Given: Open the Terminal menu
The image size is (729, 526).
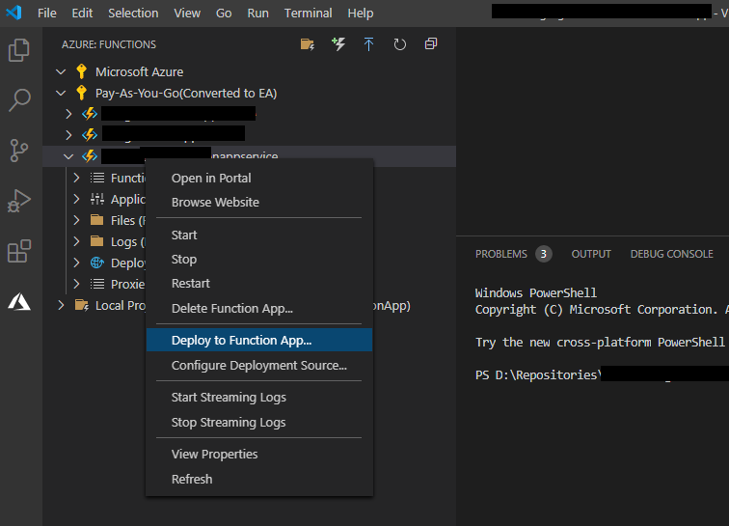Looking at the screenshot, I should pos(309,14).
